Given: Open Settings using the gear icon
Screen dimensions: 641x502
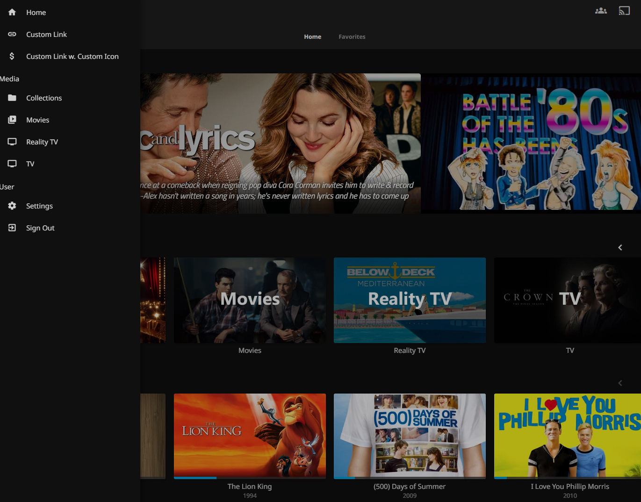Looking at the screenshot, I should coord(12,206).
